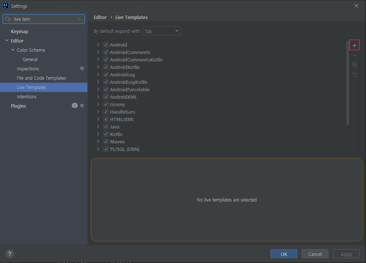
Task: Open the Intentions settings page
Action: point(26,96)
